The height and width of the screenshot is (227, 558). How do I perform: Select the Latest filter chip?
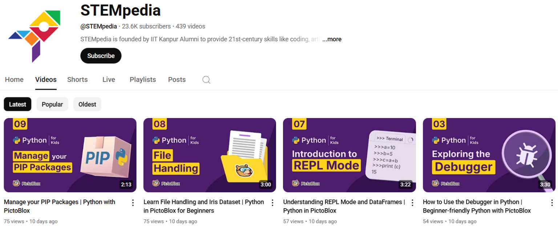(x=17, y=104)
